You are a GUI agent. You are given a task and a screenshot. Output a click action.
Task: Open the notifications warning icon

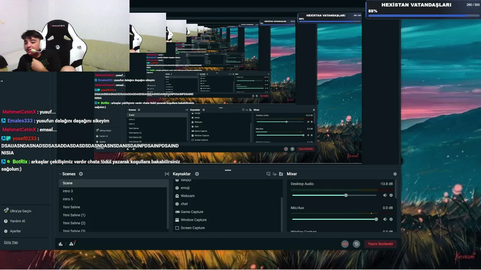point(72,244)
